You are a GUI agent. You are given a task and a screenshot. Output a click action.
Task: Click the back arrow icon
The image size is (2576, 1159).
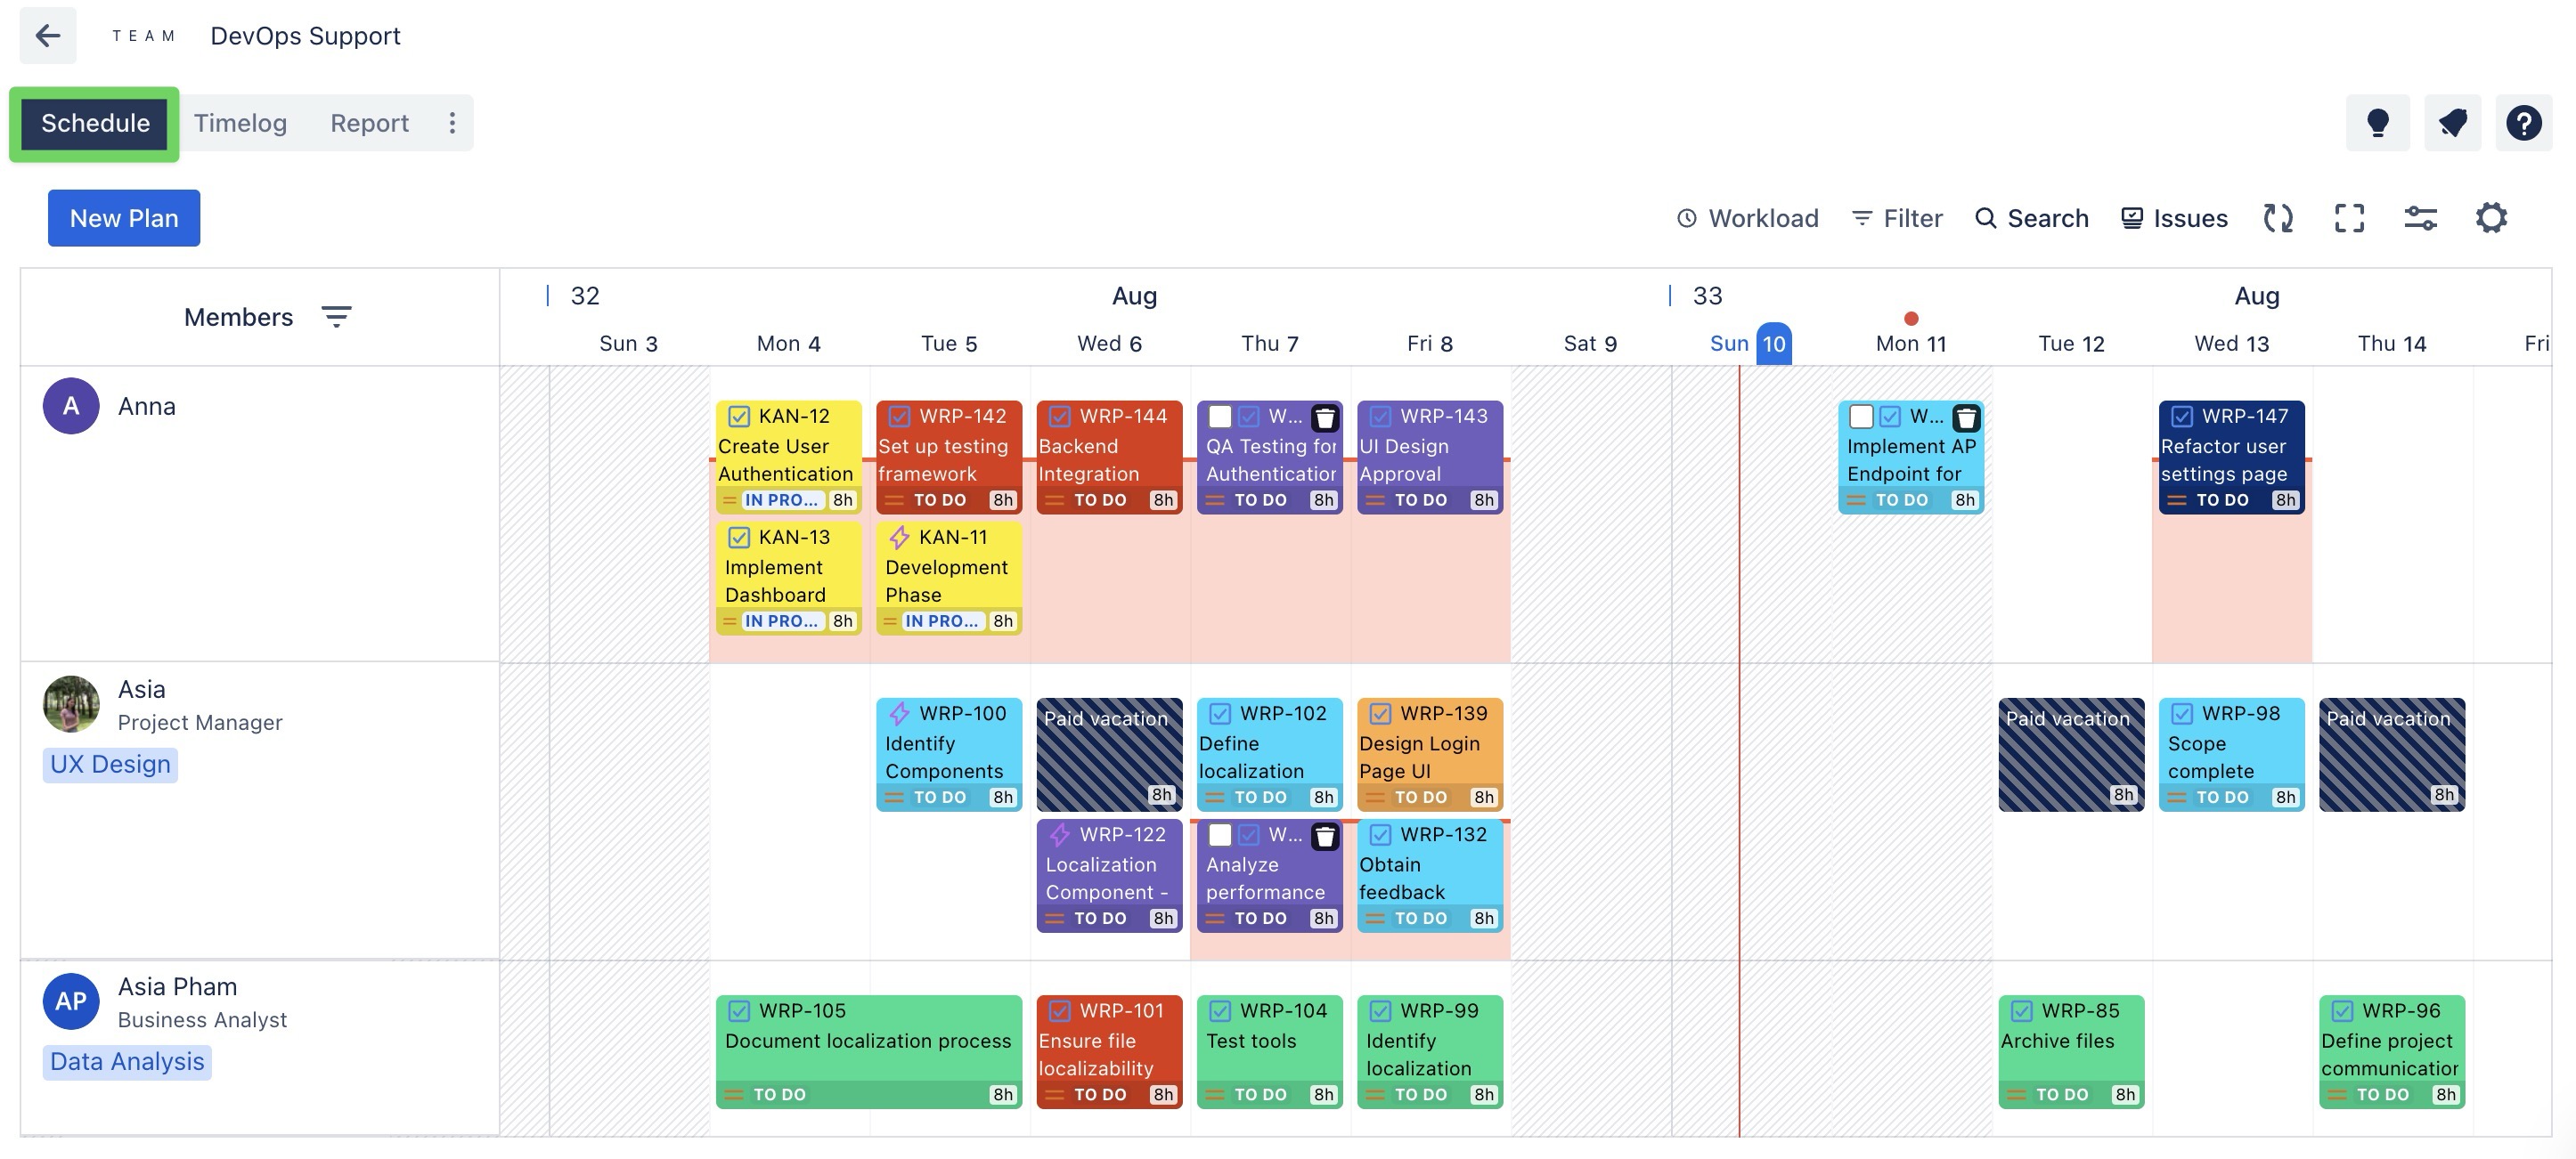(x=47, y=36)
